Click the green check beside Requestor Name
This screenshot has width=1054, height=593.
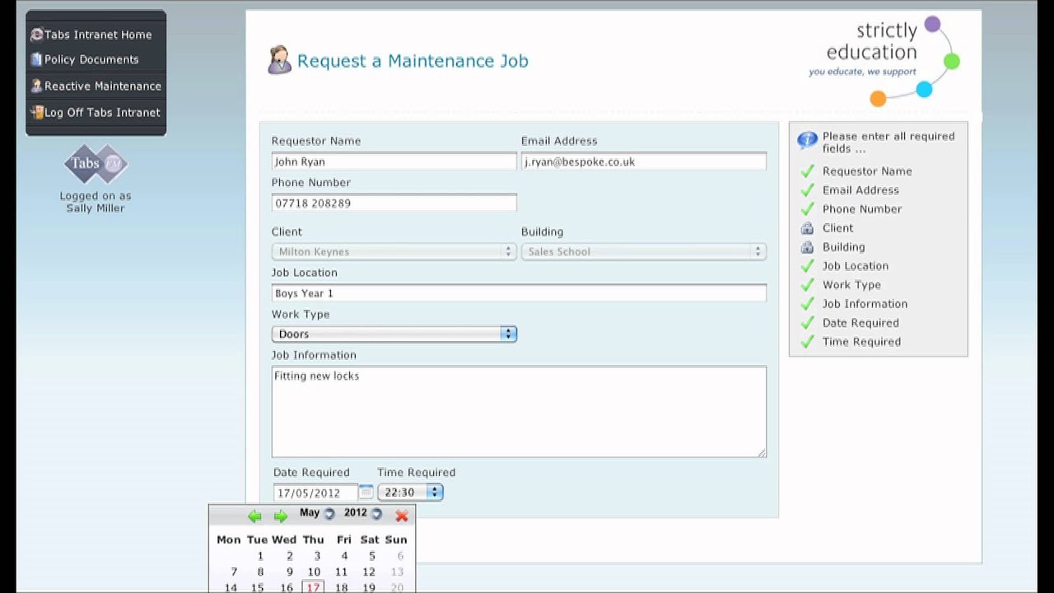[807, 170]
